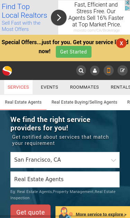Screen dimensions: 130x218
Task: Dismiss the Special Offers banner
Action: pos(121,43)
